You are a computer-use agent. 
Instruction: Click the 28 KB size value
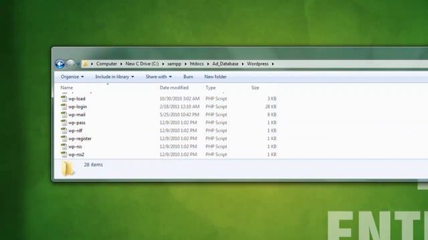pos(271,107)
